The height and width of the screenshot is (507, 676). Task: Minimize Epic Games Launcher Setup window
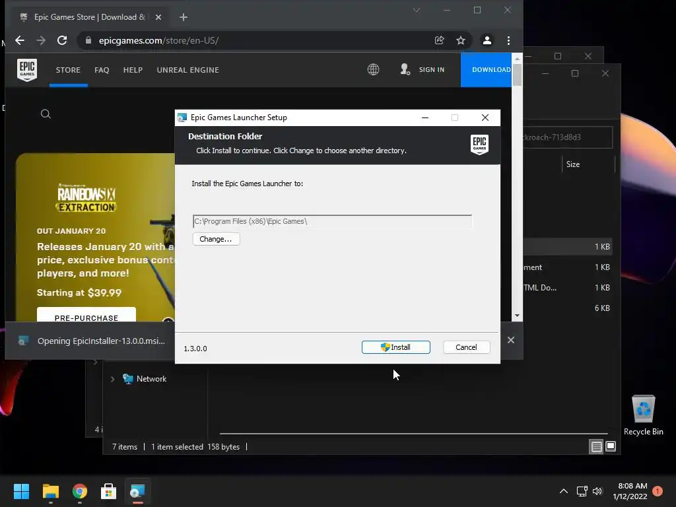[x=425, y=118]
